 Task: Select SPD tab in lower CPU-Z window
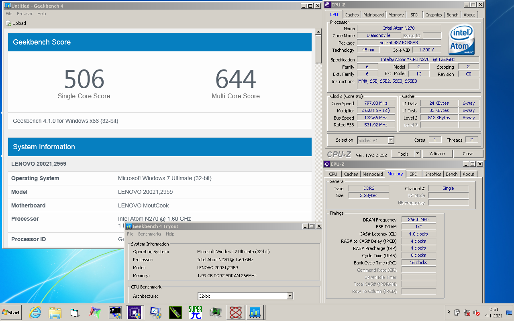pyautogui.click(x=414, y=174)
